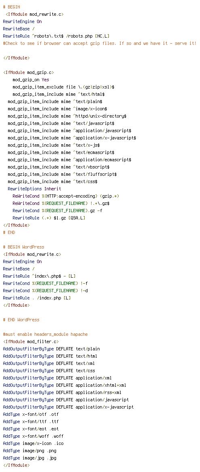Click the 'mod_gzip_item_include mime ^text/fluffscript$' line

pos(62,174)
